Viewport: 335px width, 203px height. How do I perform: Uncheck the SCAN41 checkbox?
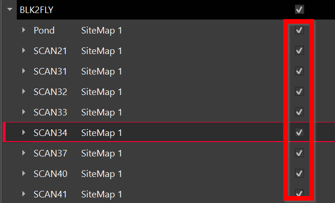(300, 193)
